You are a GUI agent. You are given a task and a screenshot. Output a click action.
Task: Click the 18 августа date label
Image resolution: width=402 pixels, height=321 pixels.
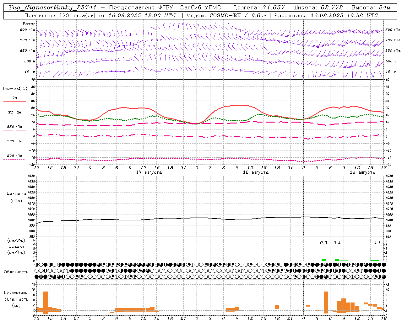(256, 172)
